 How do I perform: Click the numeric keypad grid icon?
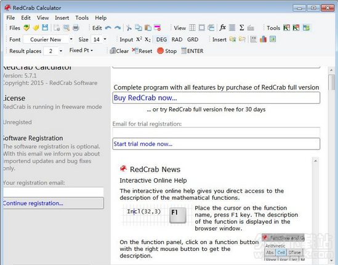[x=232, y=28]
